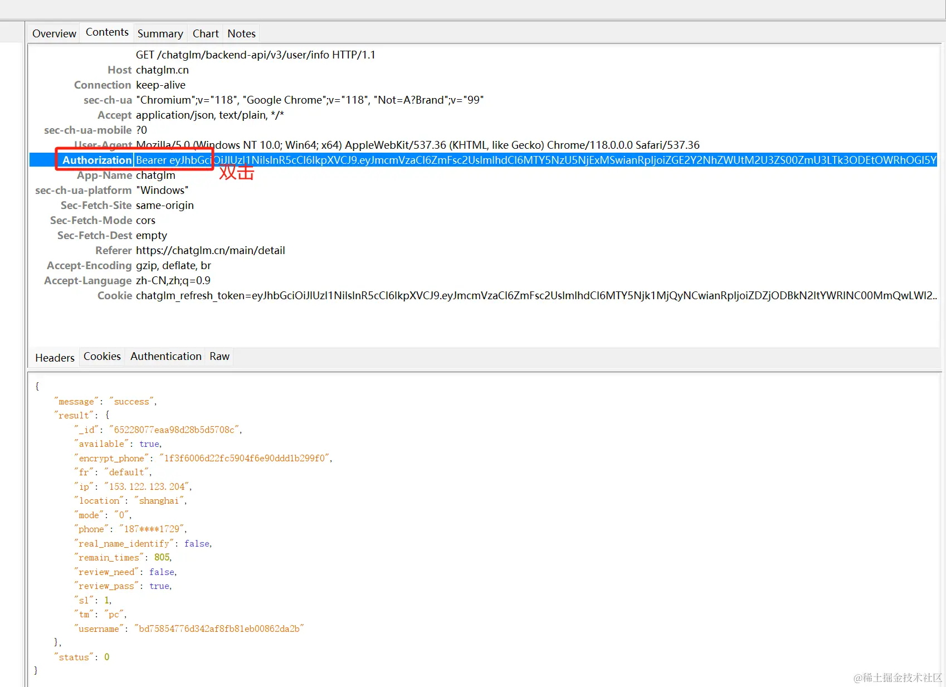Click the "sl": 1 line

coord(92,600)
